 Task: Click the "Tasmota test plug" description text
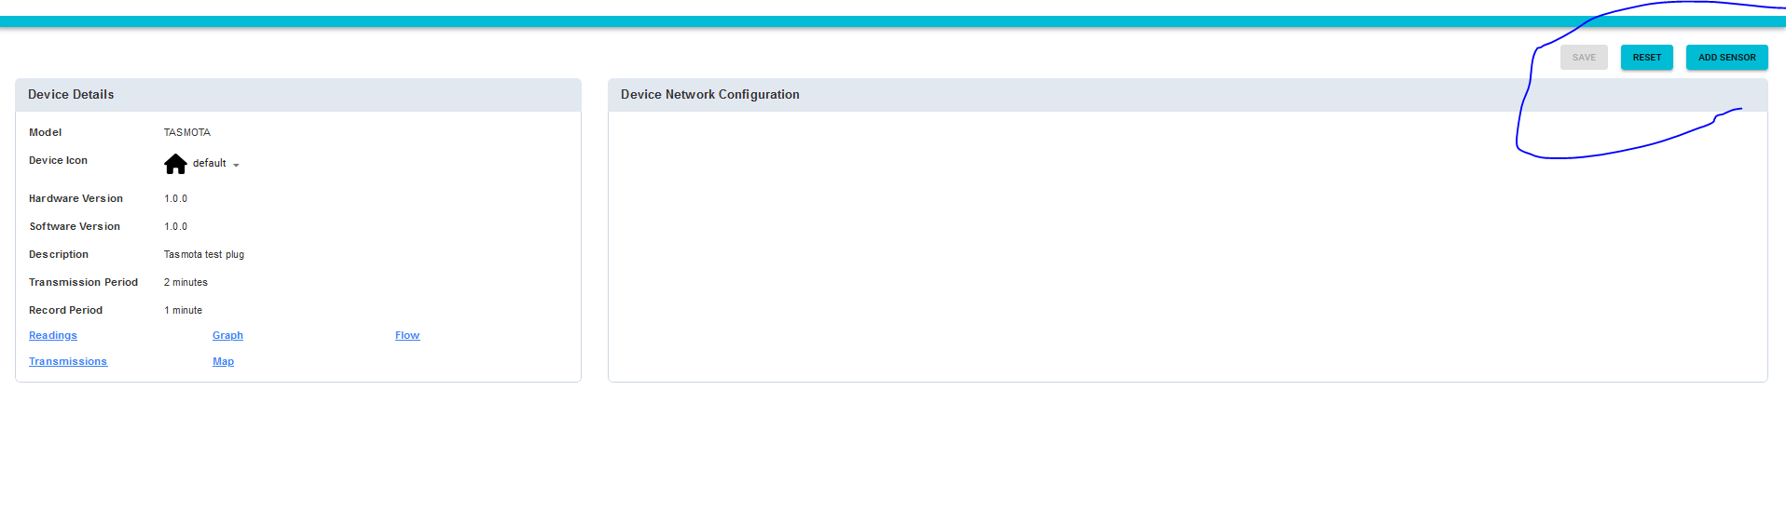click(x=204, y=255)
